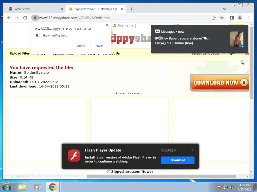This screenshot has height=192, width=257.
Task: Share this page using the share icon
Action: click(214, 18)
